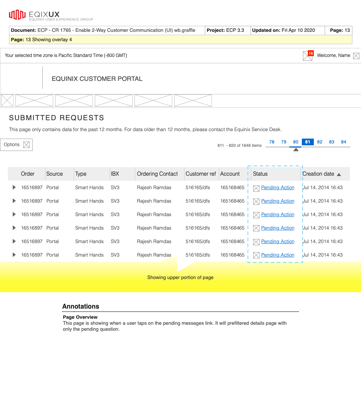Go to page 83

pos(331,142)
